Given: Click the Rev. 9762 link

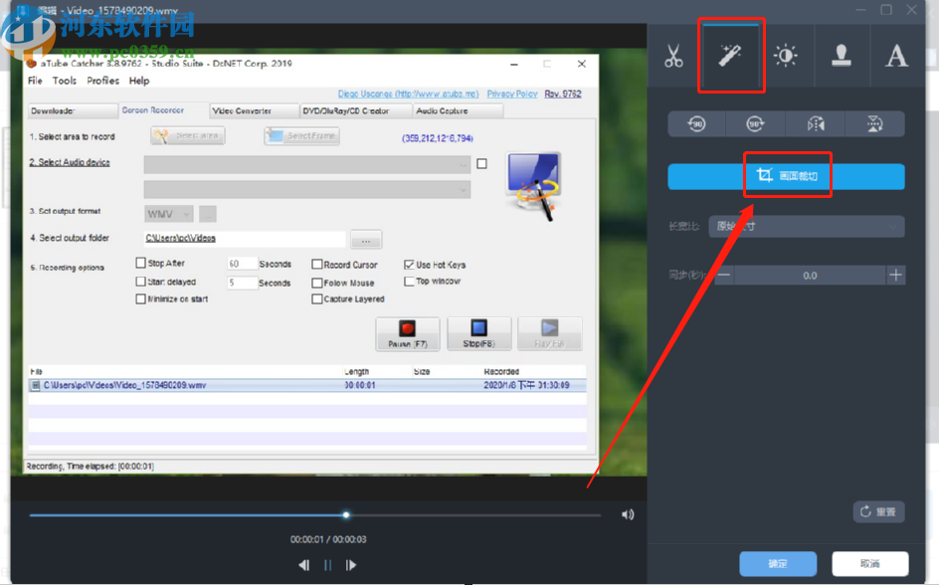Looking at the screenshot, I should 563,94.
